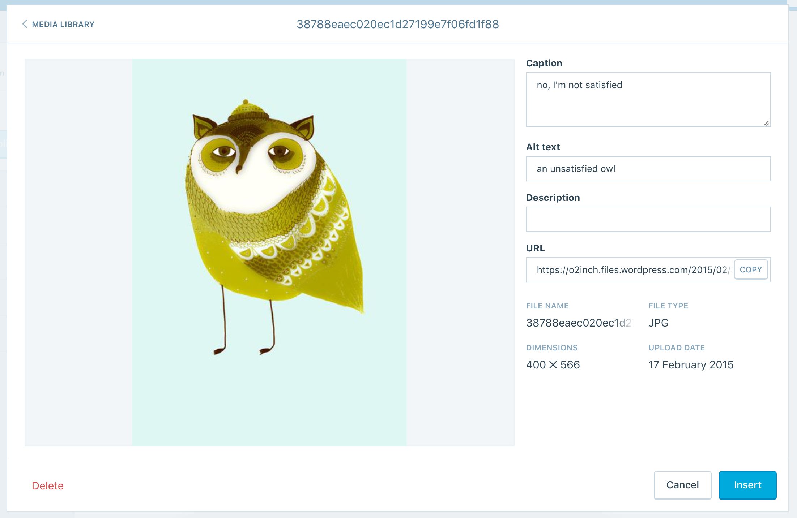This screenshot has width=797, height=518.
Task: Cancel the media dialog
Action: tap(682, 485)
